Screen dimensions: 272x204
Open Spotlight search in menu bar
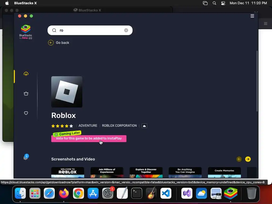214,3
